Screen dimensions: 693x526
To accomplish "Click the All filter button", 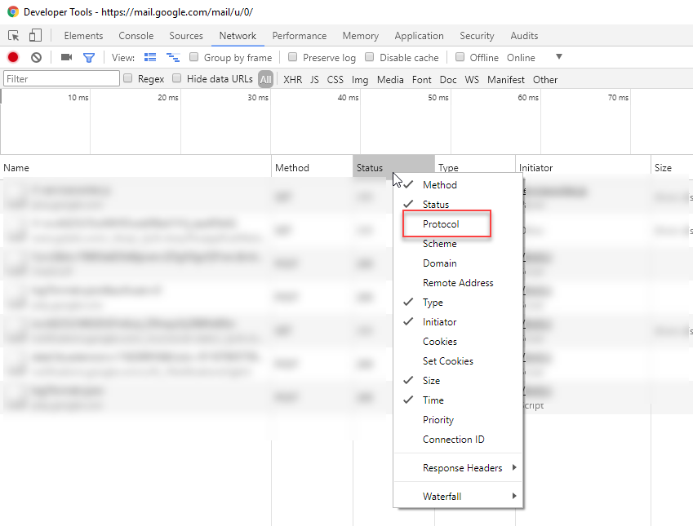I will [265, 80].
